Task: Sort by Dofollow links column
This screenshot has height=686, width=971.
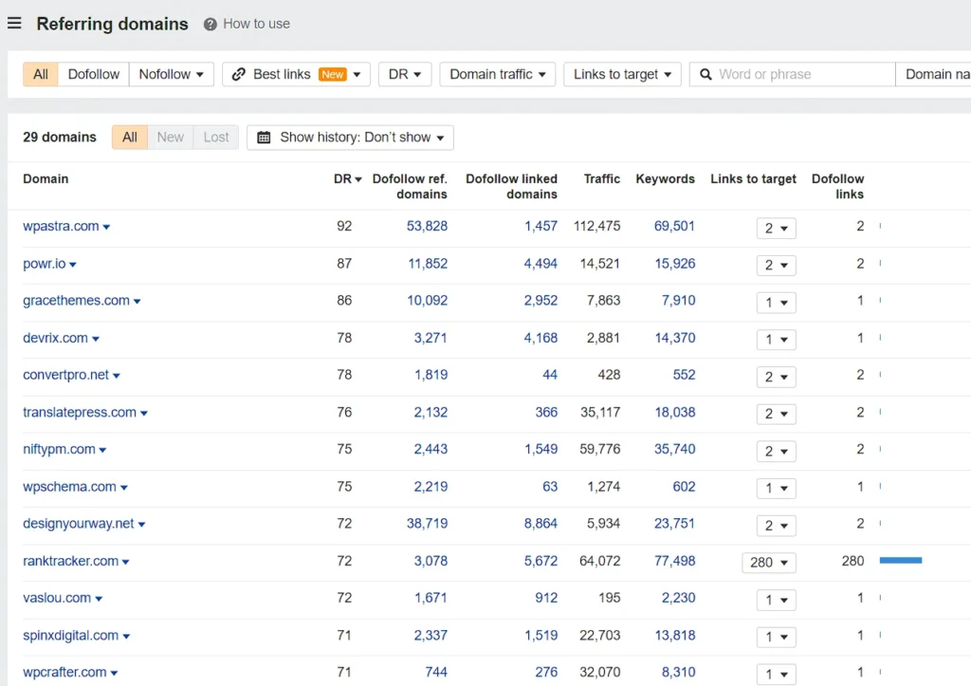Action: (x=837, y=187)
